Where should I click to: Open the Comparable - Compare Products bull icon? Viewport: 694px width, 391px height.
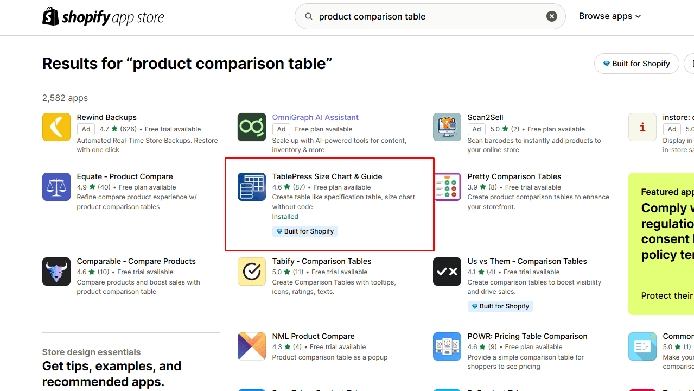click(56, 272)
